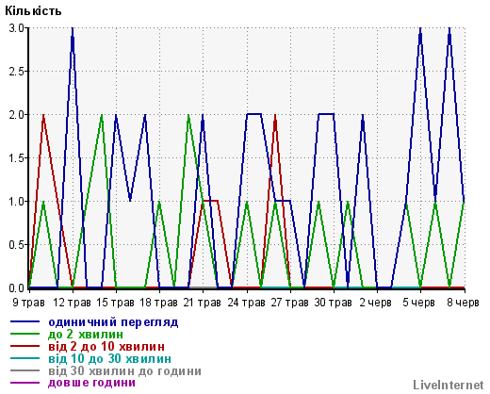Click the green legend line swatch
The height and width of the screenshot is (394, 490).
click(x=24, y=334)
